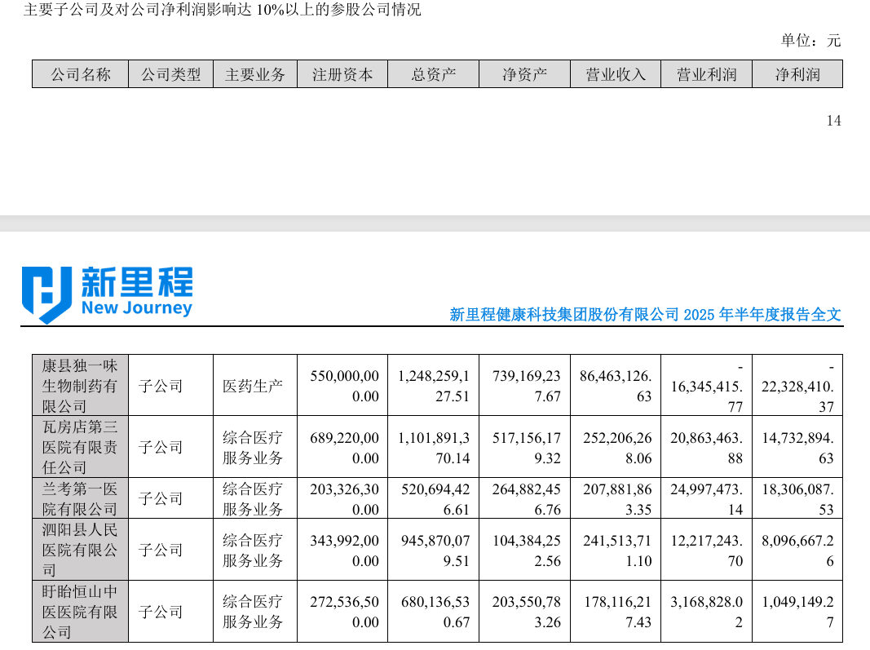Click net assets 203,550,783.26
This screenshot has width=870, height=650.
point(527,612)
